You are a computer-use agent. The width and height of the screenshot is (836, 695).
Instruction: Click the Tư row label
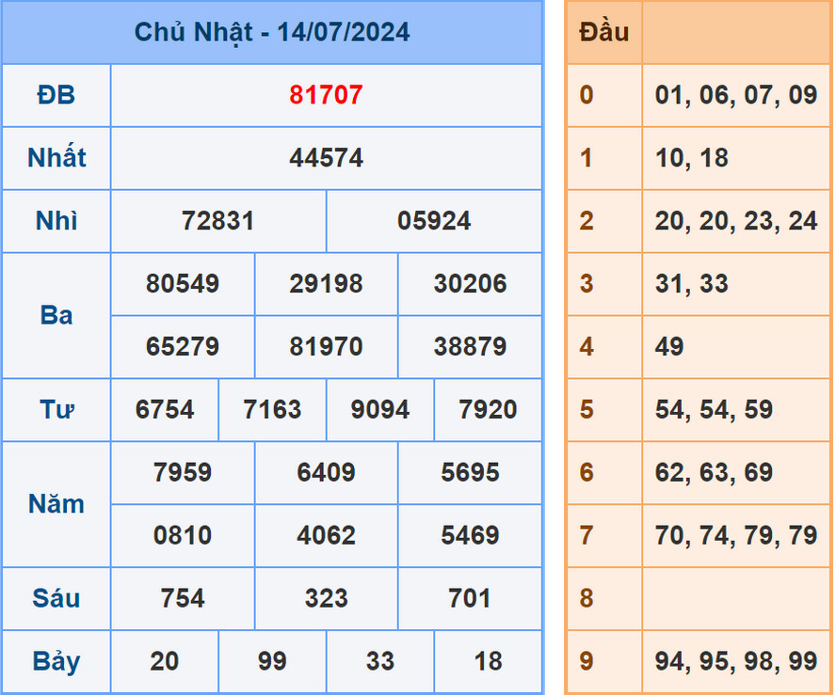point(56,410)
